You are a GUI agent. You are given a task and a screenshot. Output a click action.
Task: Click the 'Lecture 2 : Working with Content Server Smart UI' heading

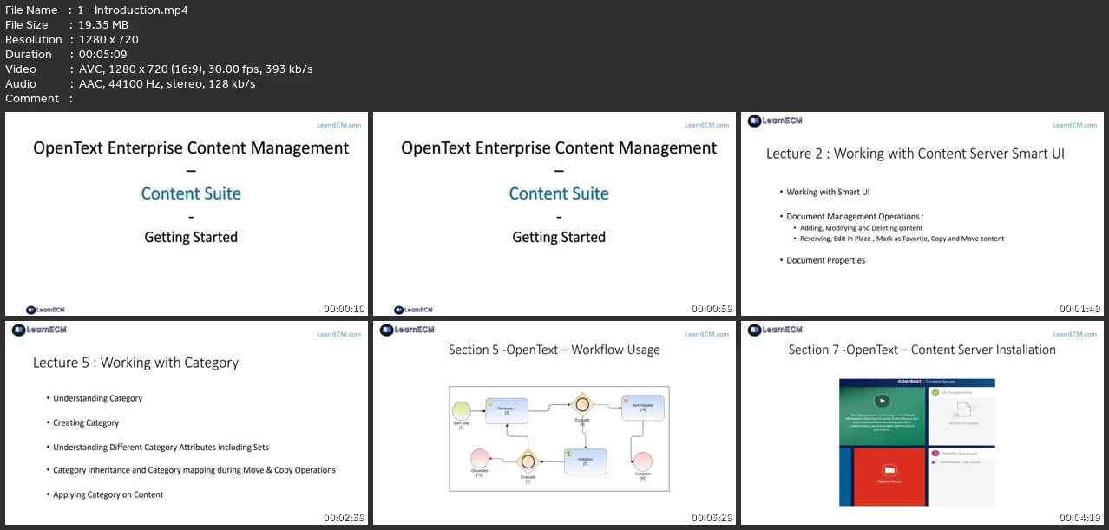pyautogui.click(x=915, y=154)
